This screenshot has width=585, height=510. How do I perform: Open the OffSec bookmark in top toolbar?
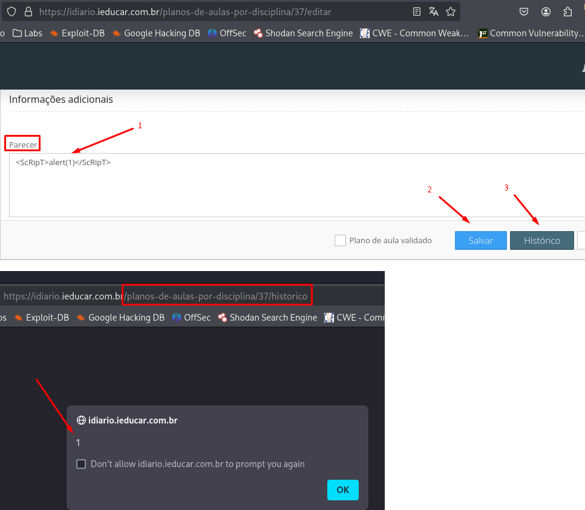point(227,33)
